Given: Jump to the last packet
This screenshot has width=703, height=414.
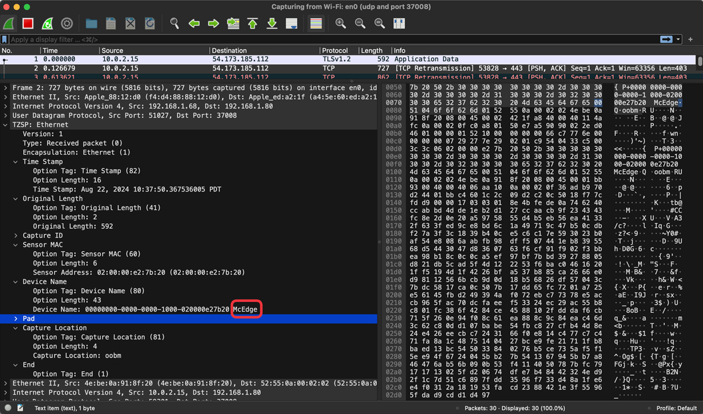Looking at the screenshot, I should 272,24.
